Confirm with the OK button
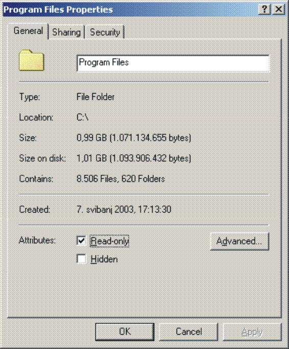Screen dimensions: 289x349 click(x=125, y=332)
